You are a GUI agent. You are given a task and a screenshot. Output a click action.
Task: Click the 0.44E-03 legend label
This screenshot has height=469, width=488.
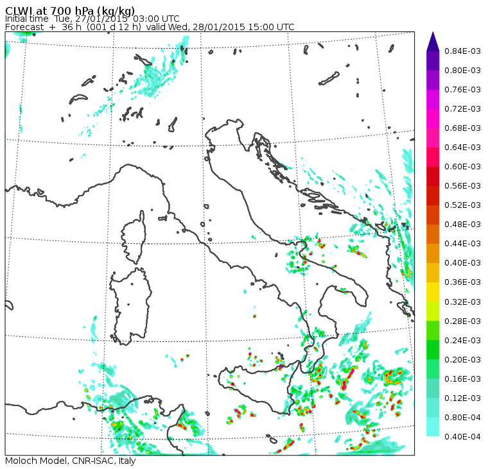pyautogui.click(x=462, y=244)
